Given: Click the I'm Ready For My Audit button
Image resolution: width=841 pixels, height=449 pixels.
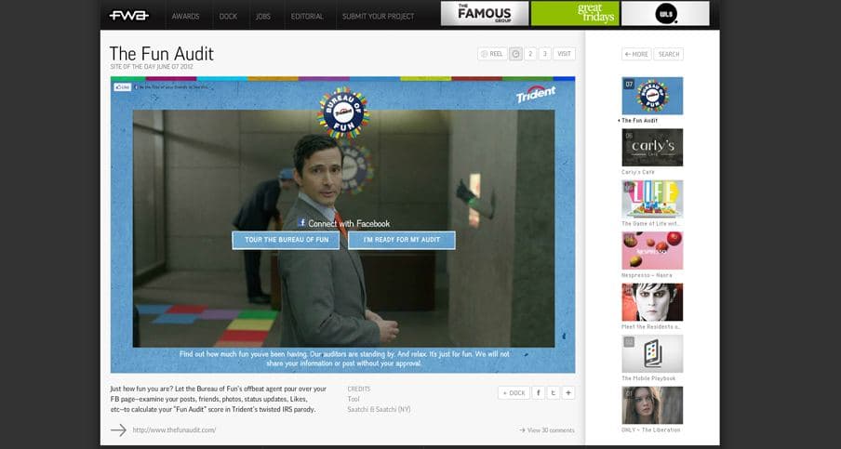Looking at the screenshot, I should tap(402, 240).
